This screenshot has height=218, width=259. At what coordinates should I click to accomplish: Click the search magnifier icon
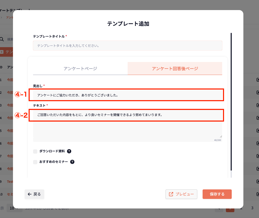click(2, 39)
